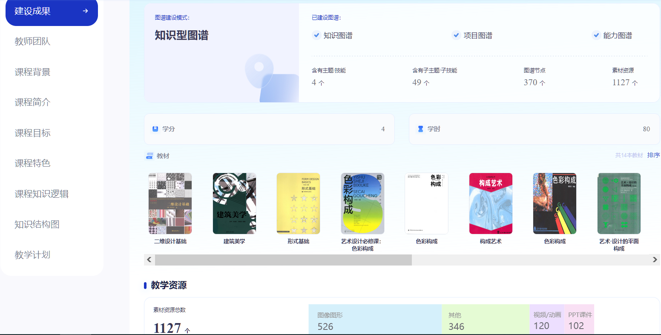
Task: Select the blue 图像图形 resource block
Action: (x=375, y=320)
